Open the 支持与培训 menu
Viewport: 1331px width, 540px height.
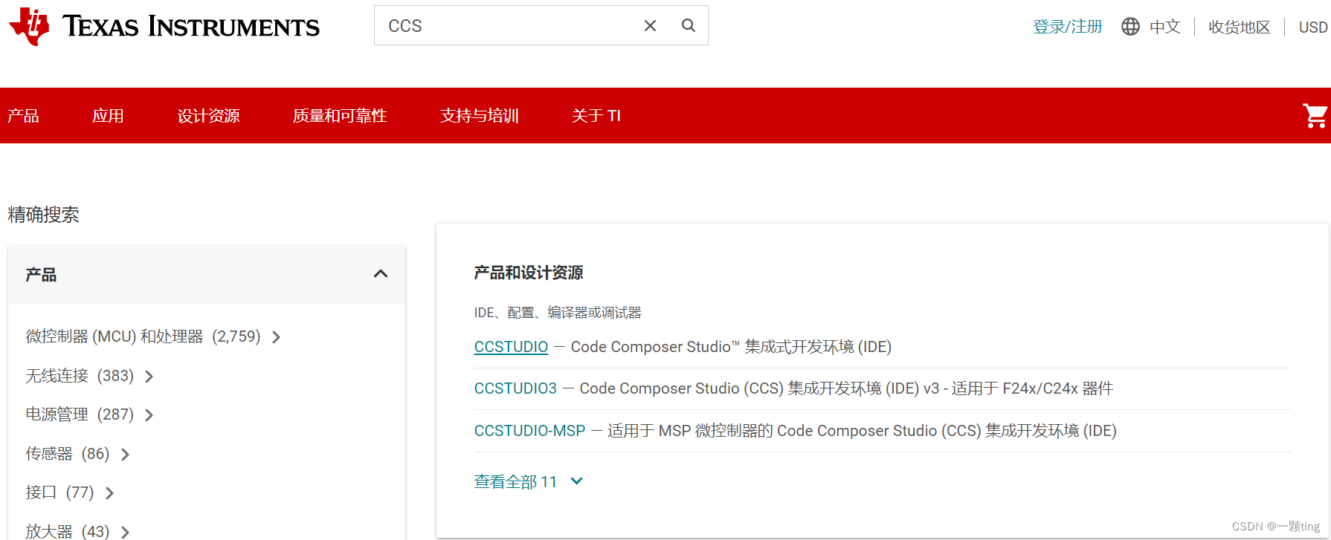point(479,116)
